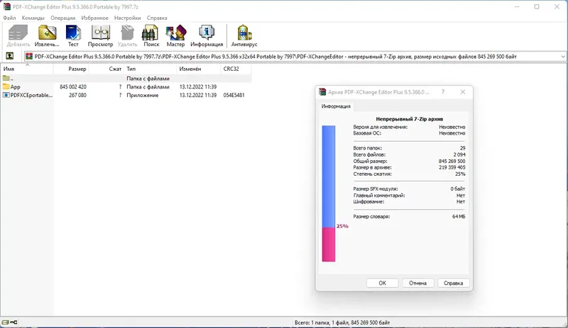The image size is (568, 328).
Task: Click the Общий размер value 845 269 500
Action: point(452,161)
